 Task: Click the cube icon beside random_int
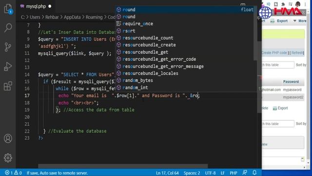point(119,88)
